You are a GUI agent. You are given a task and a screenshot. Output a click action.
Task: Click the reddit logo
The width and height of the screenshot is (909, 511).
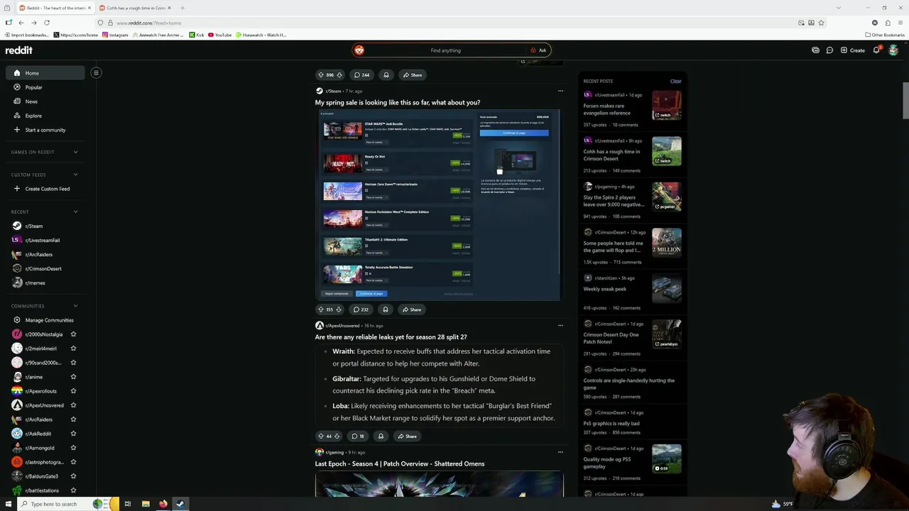coord(19,50)
